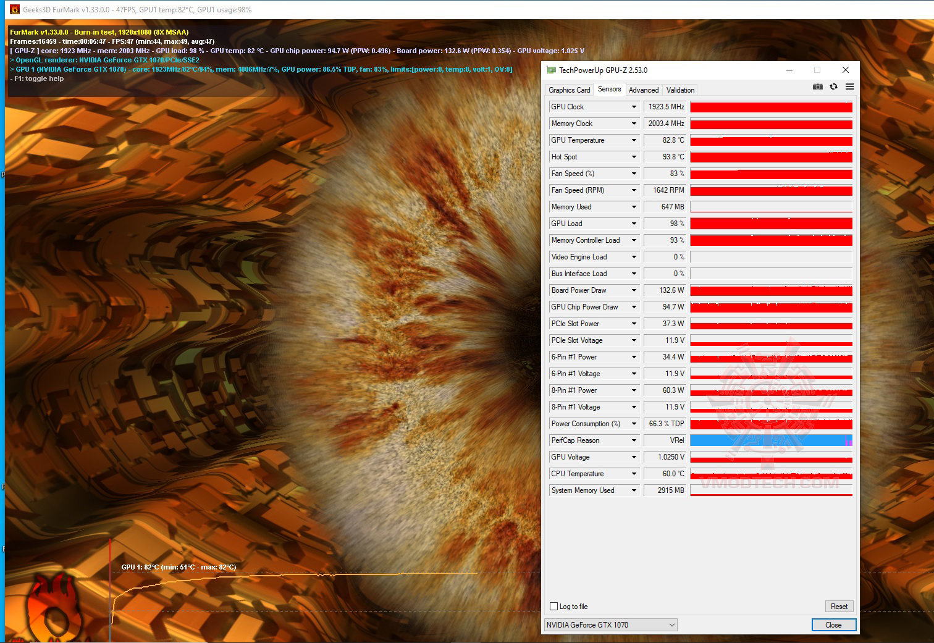934x643 pixels.
Task: Click the GPU Load value 98 %
Action: click(x=665, y=224)
